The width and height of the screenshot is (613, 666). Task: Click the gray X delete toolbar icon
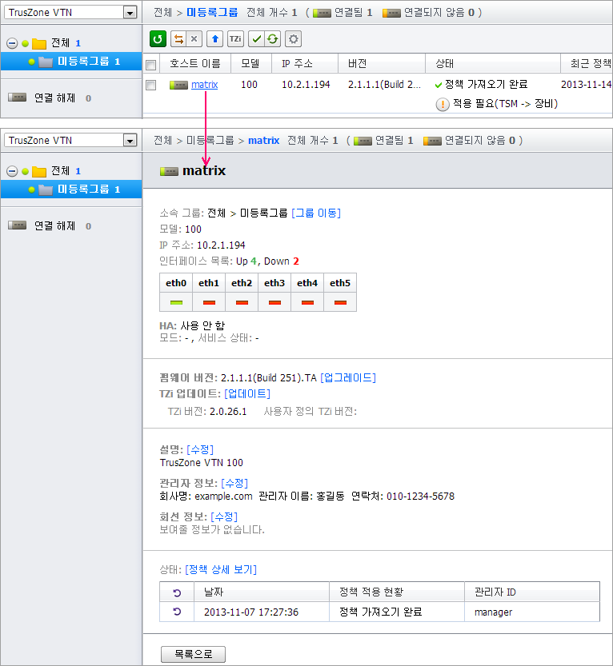click(194, 38)
